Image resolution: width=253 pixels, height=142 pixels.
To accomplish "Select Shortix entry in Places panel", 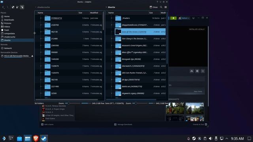I will 17,40.
